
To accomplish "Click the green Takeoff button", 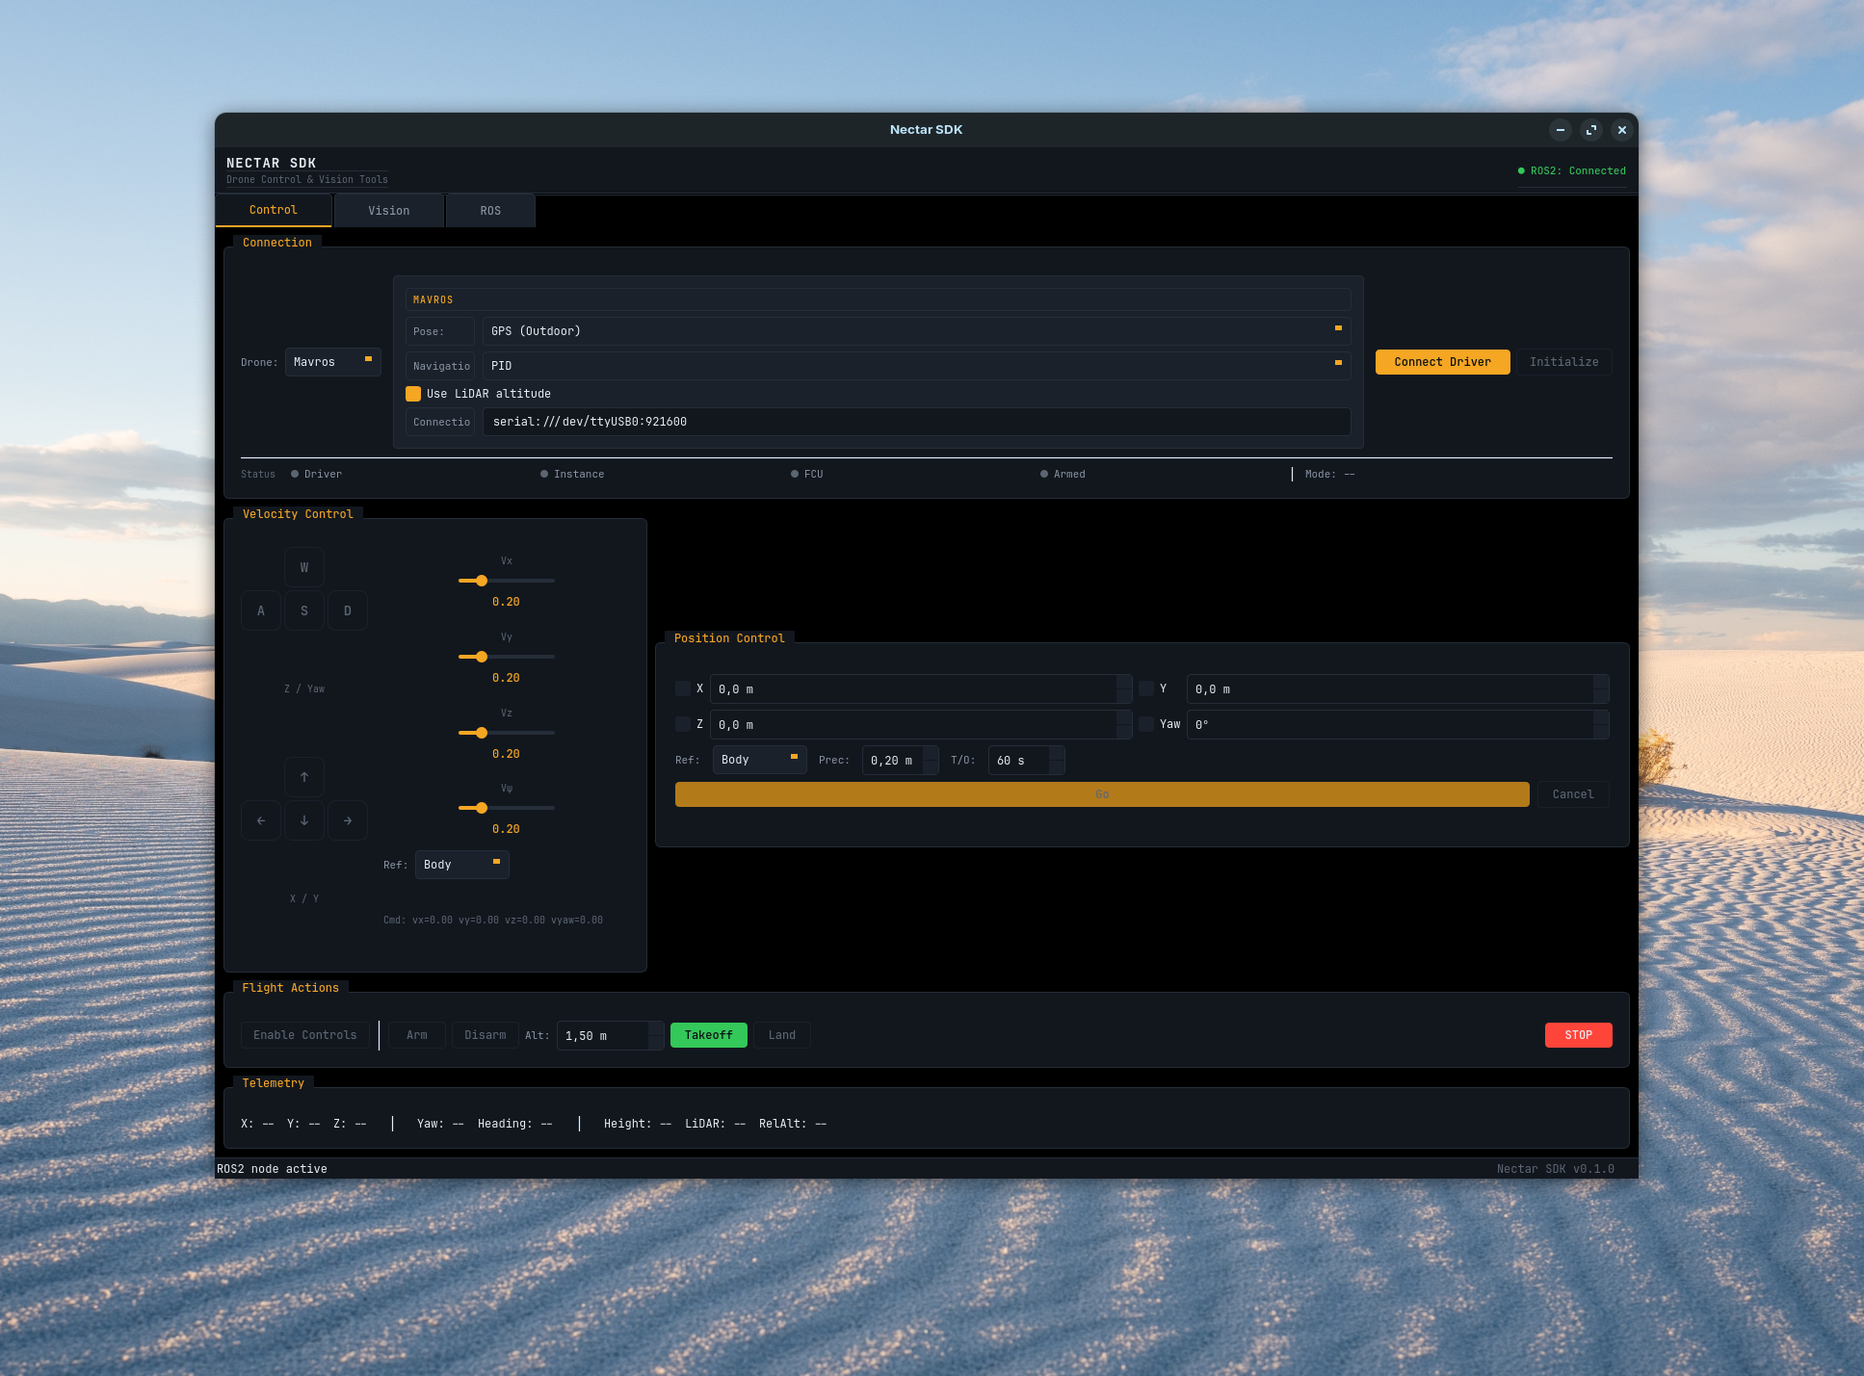I will pos(709,1035).
